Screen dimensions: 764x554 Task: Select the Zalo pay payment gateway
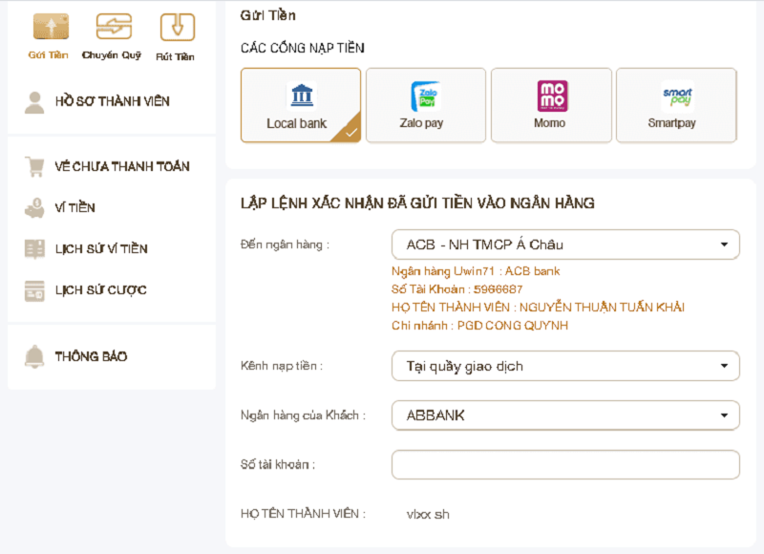[x=426, y=105]
